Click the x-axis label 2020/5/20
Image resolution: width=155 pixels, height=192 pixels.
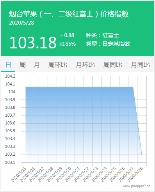point(64,175)
